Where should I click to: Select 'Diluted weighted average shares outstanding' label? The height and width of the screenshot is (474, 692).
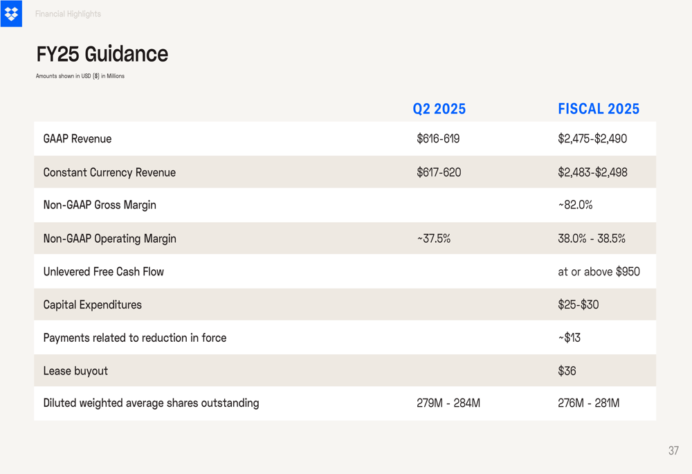(152, 403)
